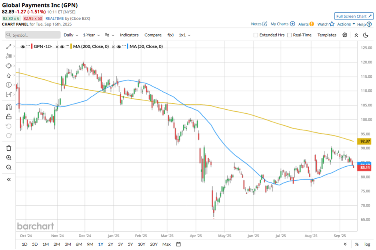Click the Compare button
Screen dimensions: 376x250
(x=153, y=35)
